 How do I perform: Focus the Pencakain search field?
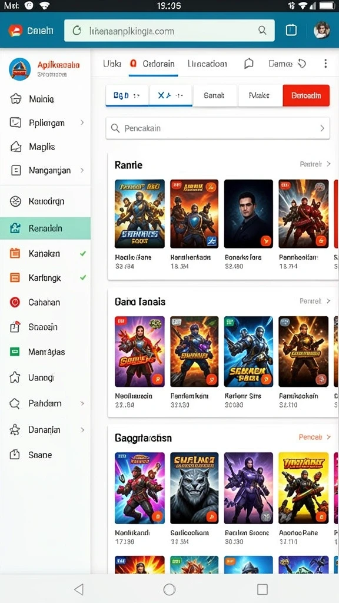218,128
